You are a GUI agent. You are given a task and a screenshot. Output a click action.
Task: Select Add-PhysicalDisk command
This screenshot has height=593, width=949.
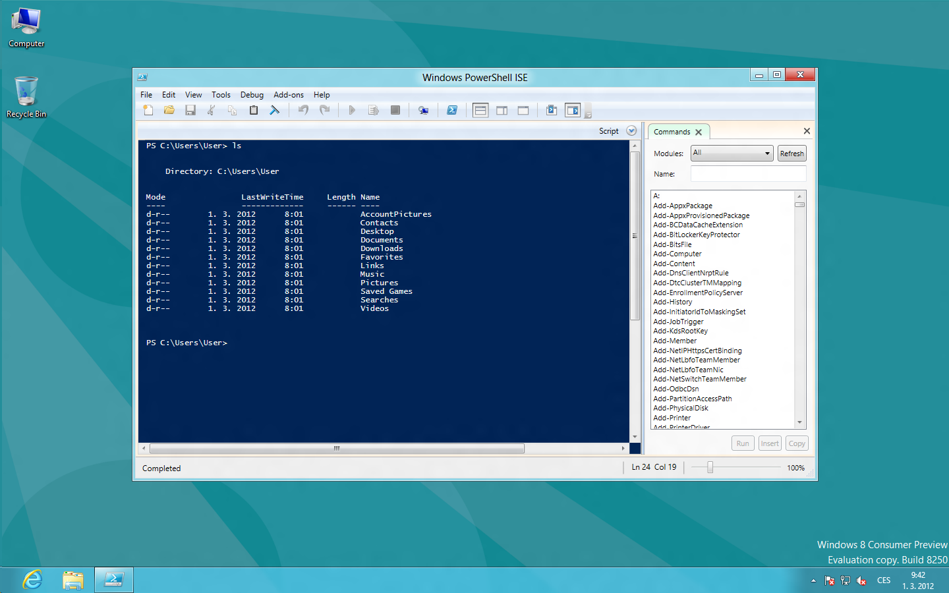click(681, 408)
